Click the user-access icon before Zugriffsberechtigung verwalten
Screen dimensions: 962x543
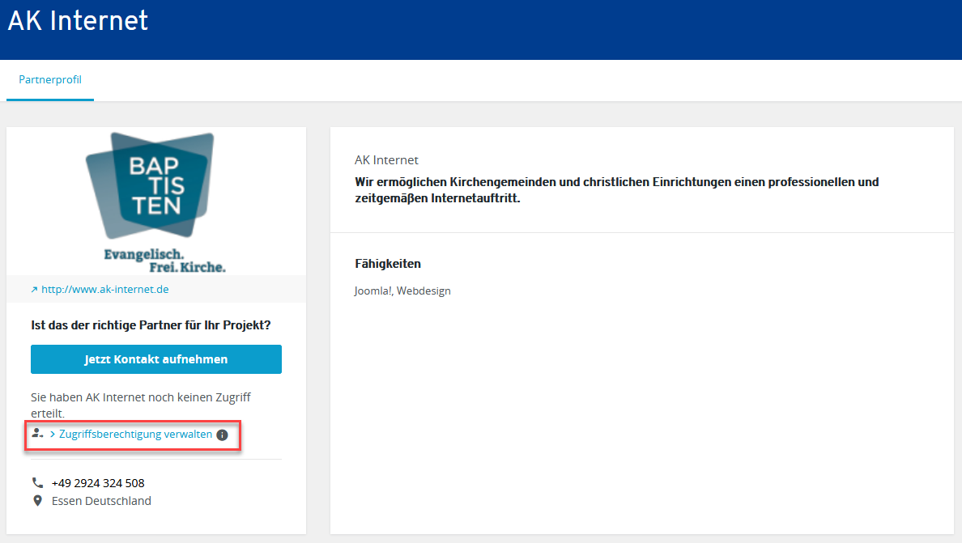(37, 433)
